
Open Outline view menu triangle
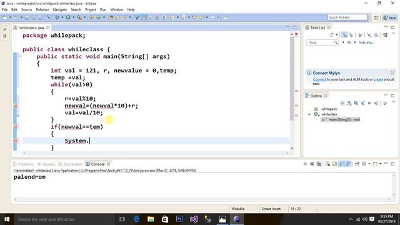[393, 102]
